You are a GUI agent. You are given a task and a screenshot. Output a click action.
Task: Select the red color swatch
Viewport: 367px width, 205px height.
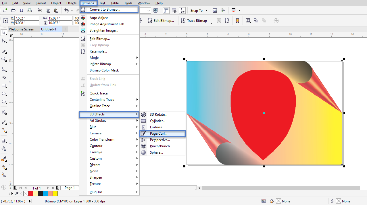click(x=31, y=193)
